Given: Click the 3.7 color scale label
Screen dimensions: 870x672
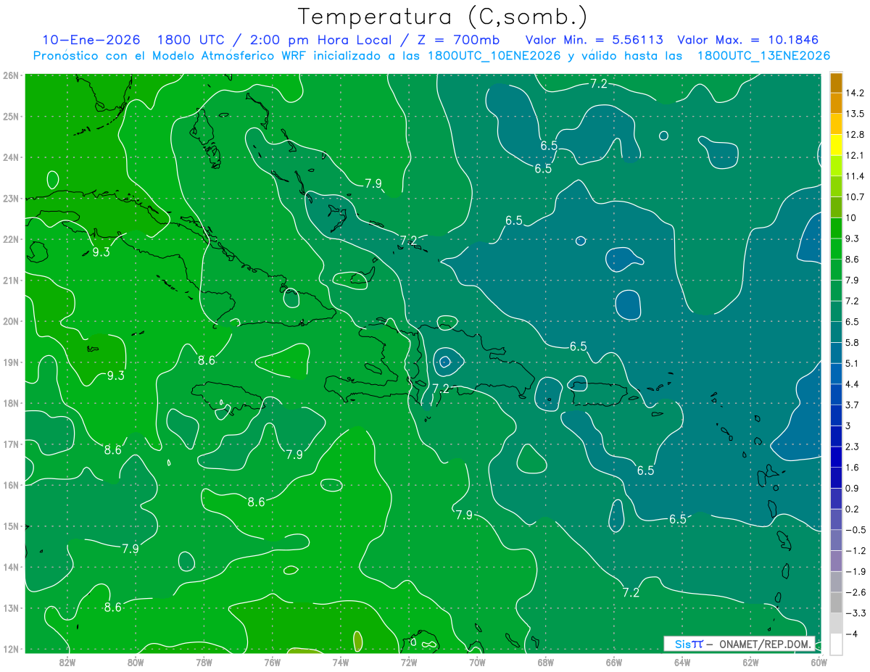Looking at the screenshot, I should pyautogui.click(x=853, y=405).
